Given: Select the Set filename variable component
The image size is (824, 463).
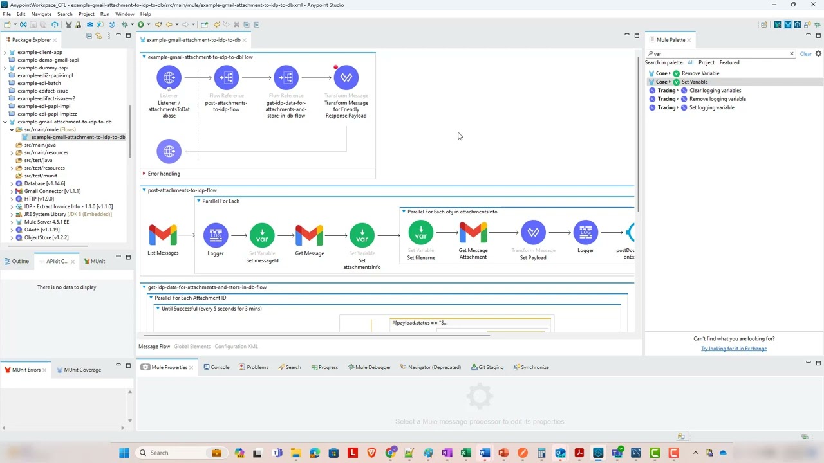Looking at the screenshot, I should pyautogui.click(x=421, y=232).
